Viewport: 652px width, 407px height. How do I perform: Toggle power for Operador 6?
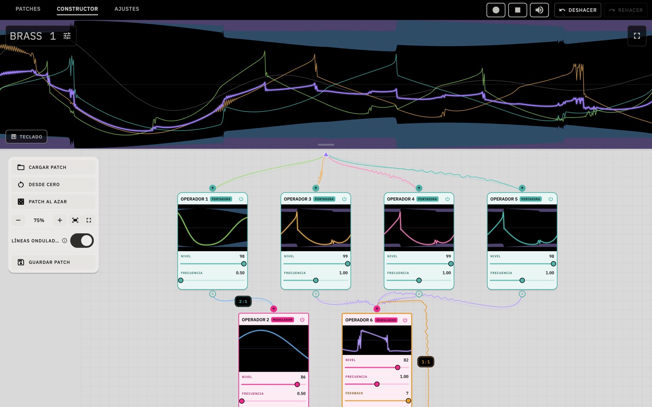pos(405,320)
